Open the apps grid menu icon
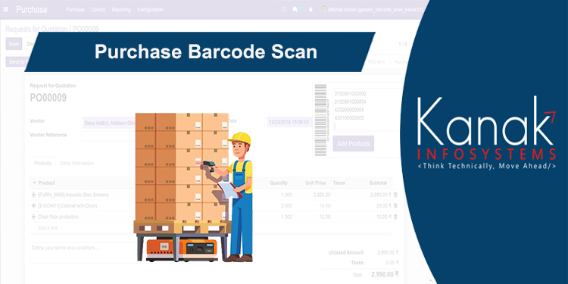The height and width of the screenshot is (284, 568). [6, 9]
